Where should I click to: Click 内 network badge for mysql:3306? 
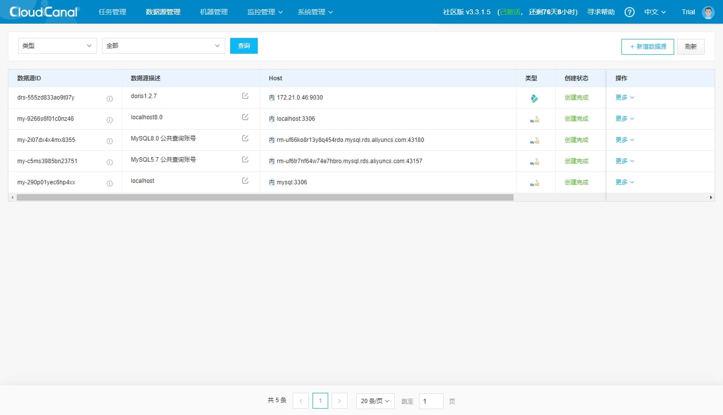[272, 182]
